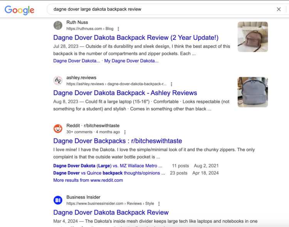Click the pink backpack thumbnail image

pos(252,37)
